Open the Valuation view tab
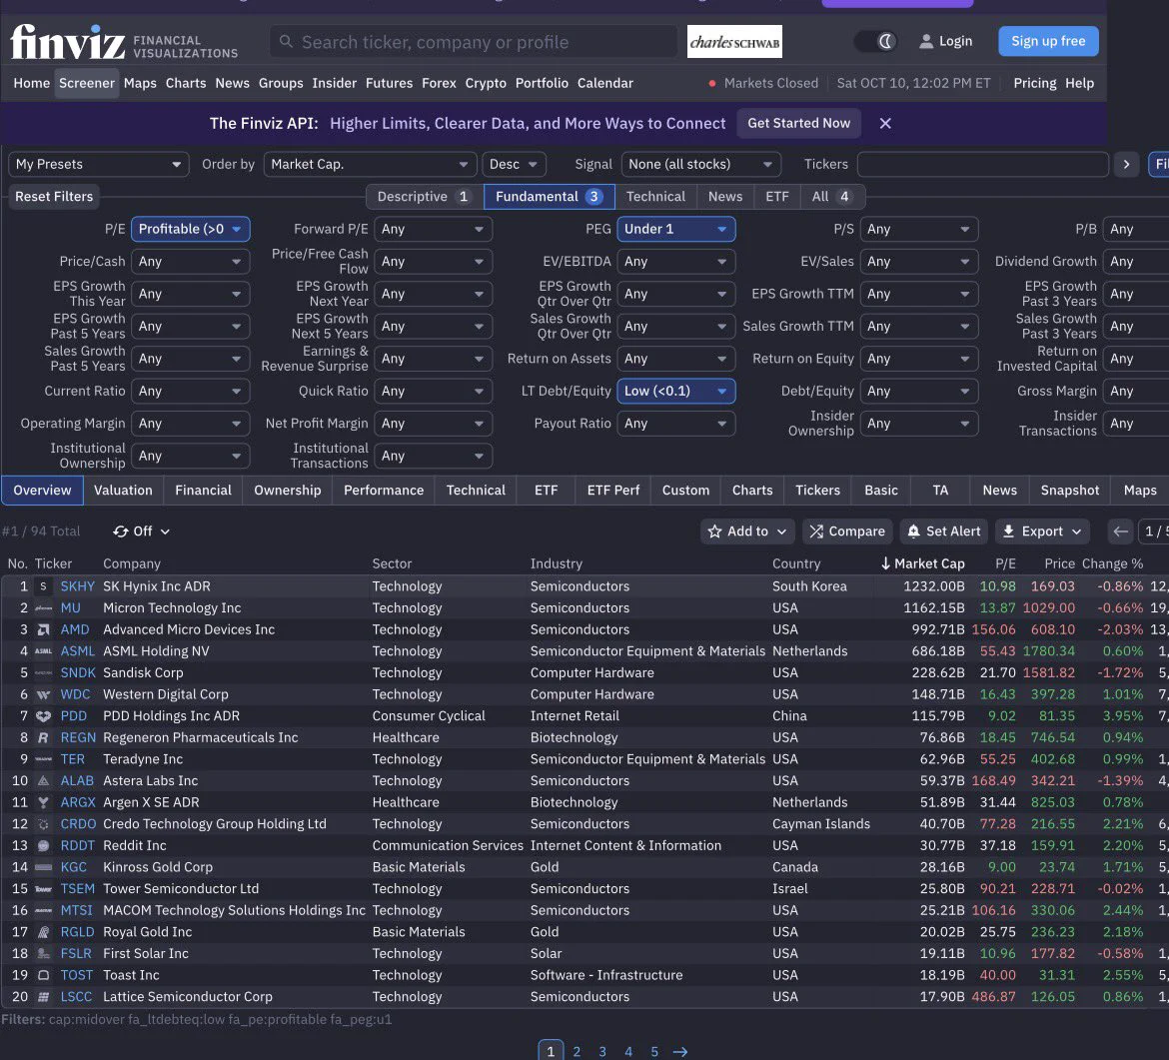This screenshot has width=1169, height=1060. [x=123, y=491]
